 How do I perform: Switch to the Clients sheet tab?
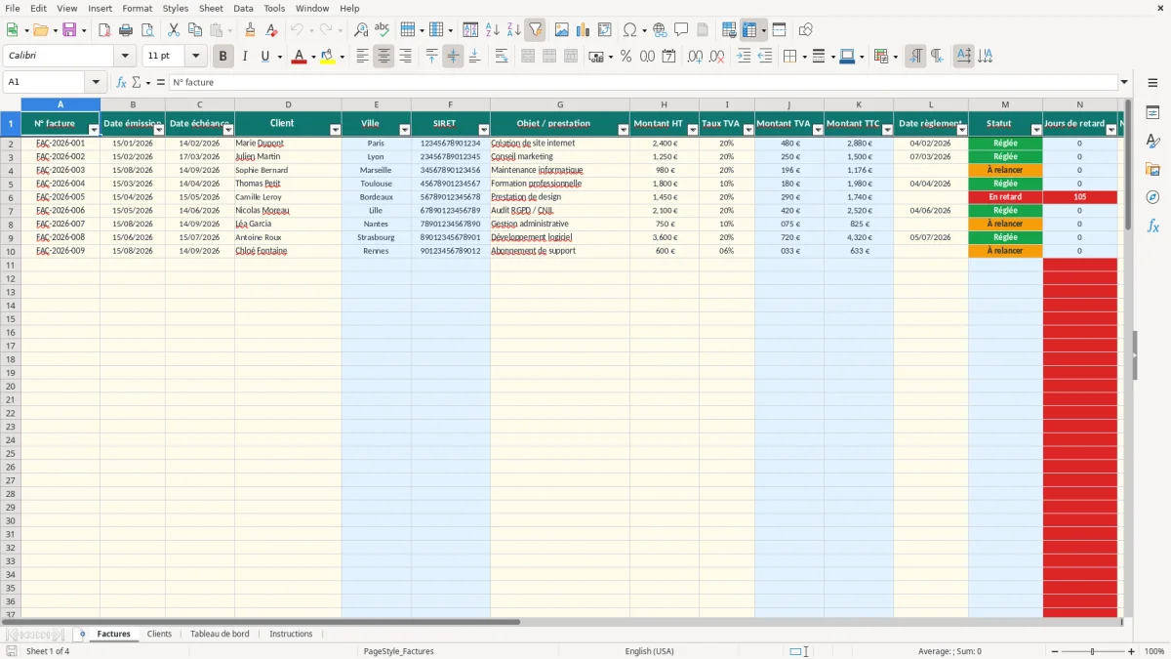pos(159,635)
